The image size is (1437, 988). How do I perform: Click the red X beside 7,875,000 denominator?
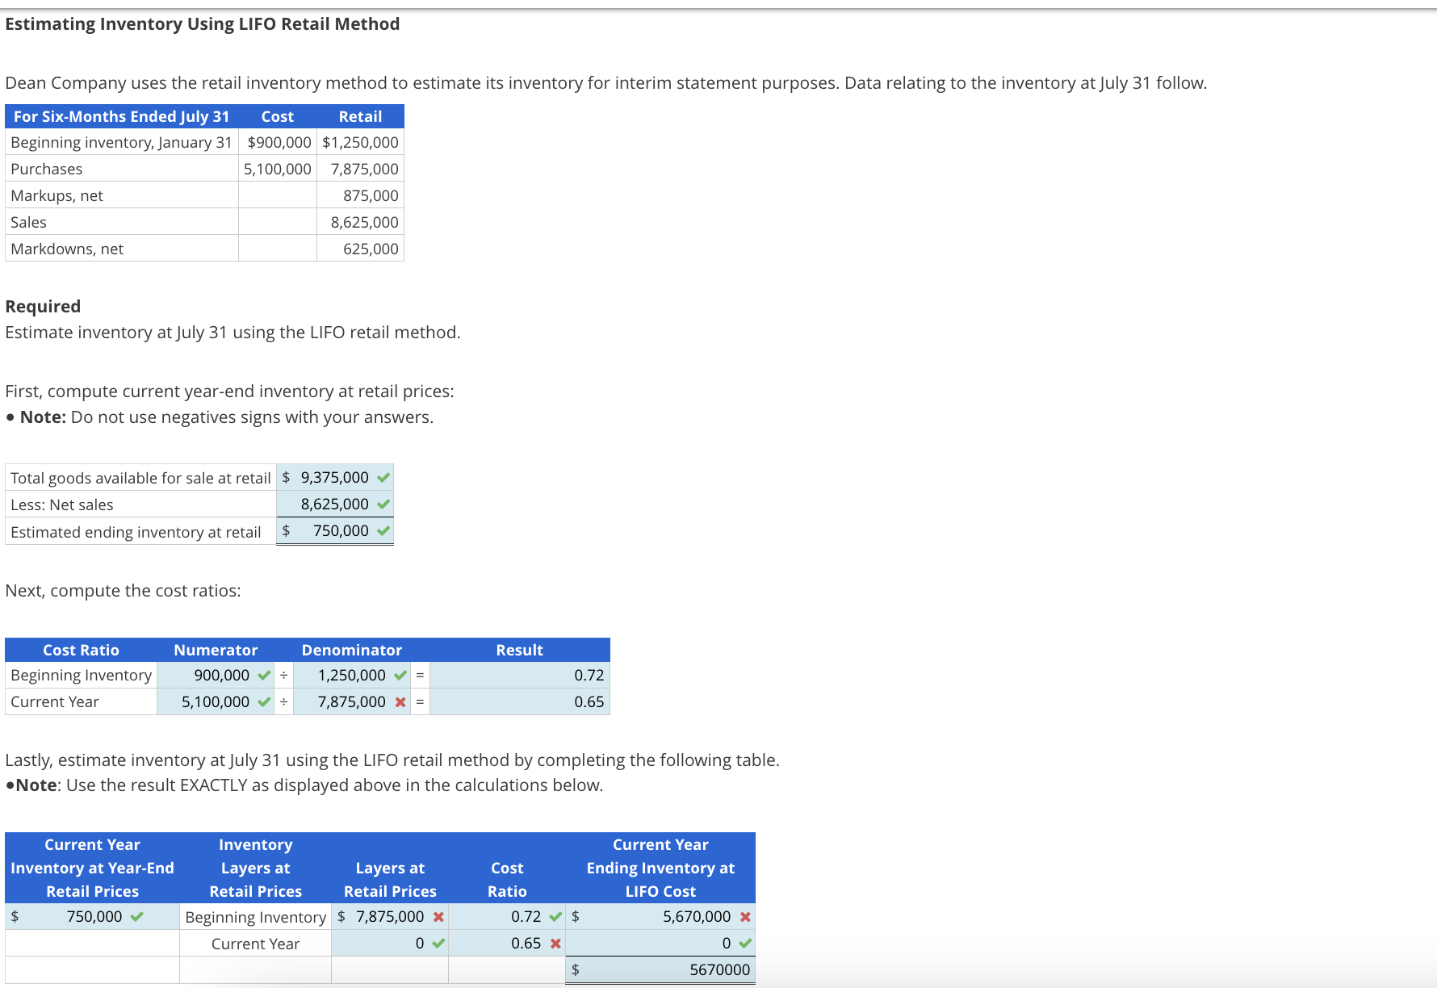401,701
